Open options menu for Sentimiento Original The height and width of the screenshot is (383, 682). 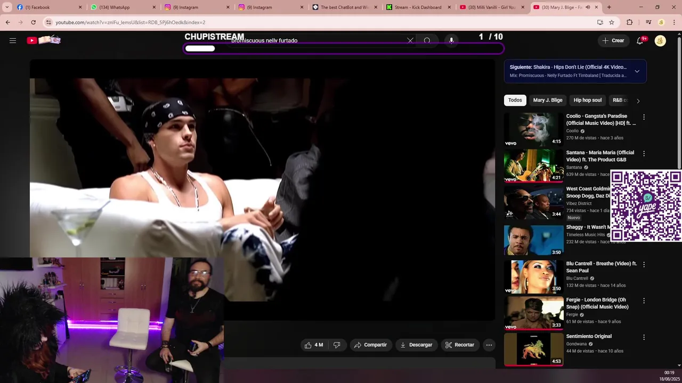click(644, 337)
